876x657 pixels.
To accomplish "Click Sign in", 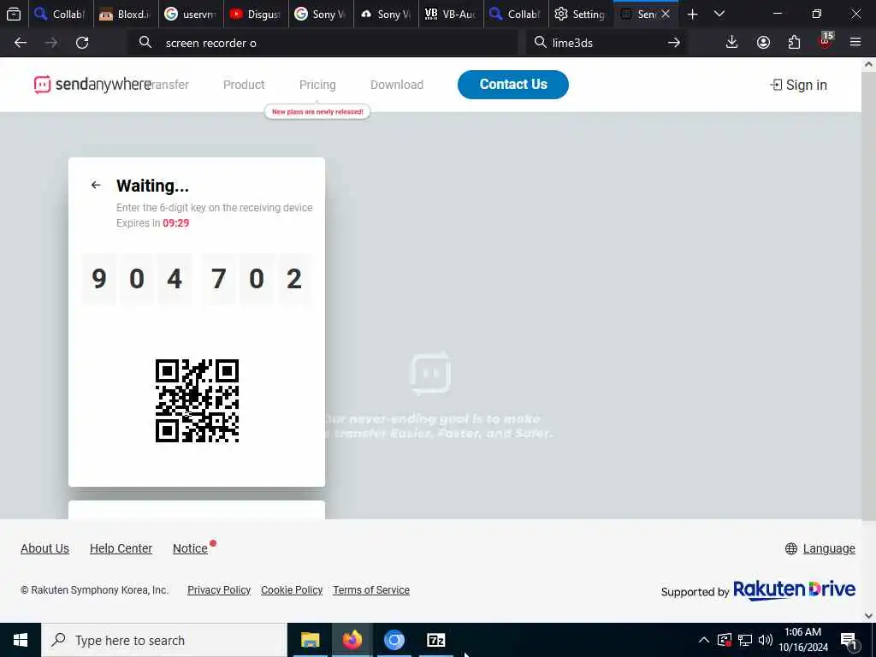I will point(799,85).
